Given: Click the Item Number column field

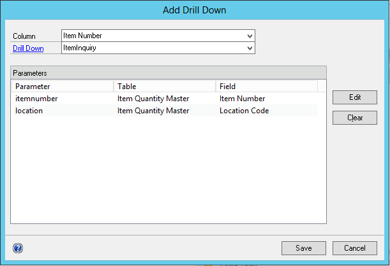Looking at the screenshot, I should point(158,36).
